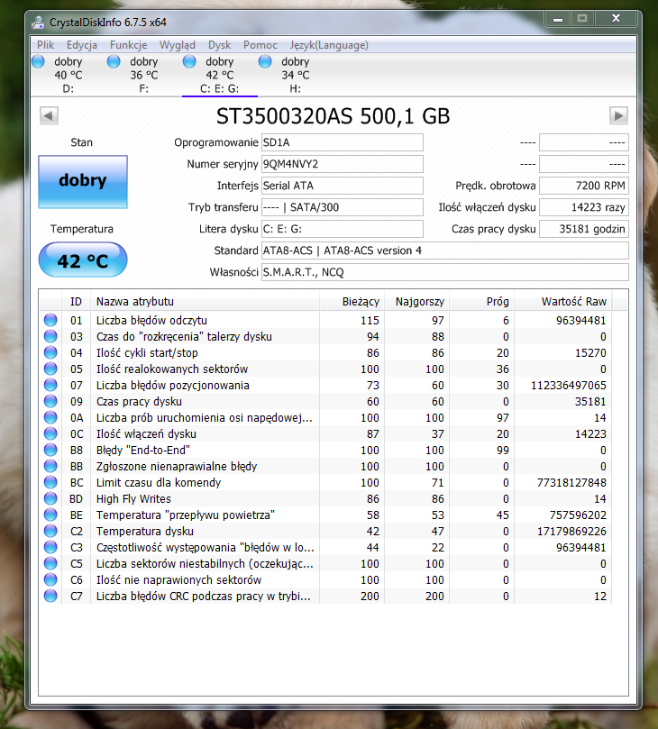
Task: Click status orb of attribute 05
Action: (x=50, y=369)
